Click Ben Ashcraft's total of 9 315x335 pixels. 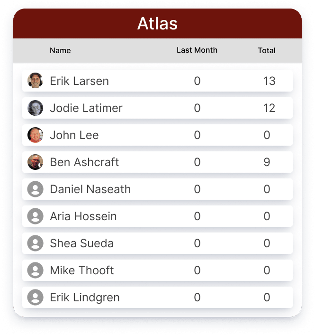pos(267,162)
